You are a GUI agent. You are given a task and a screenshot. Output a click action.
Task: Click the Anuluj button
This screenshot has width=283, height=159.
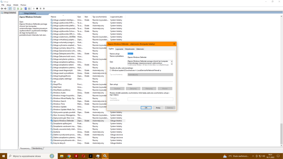(x=158, y=108)
